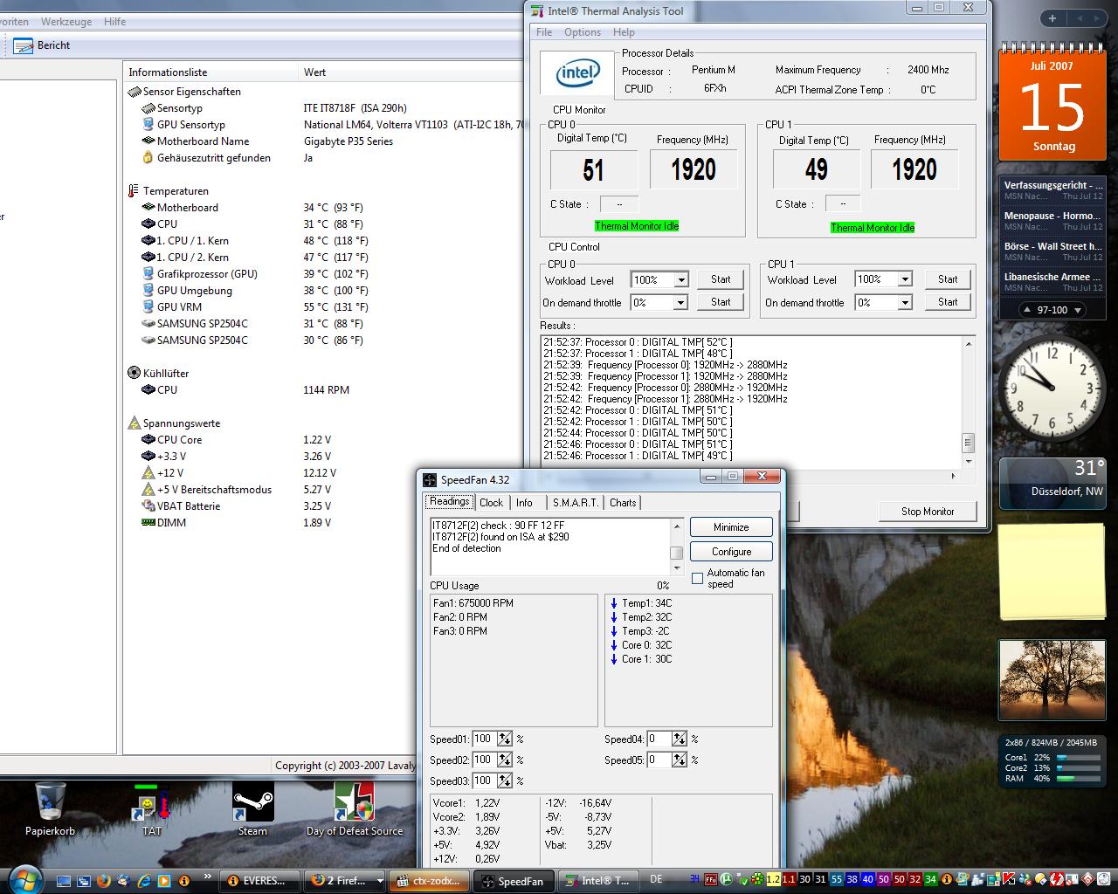Click the SpeedFan detection log scrollbar

pos(676,547)
